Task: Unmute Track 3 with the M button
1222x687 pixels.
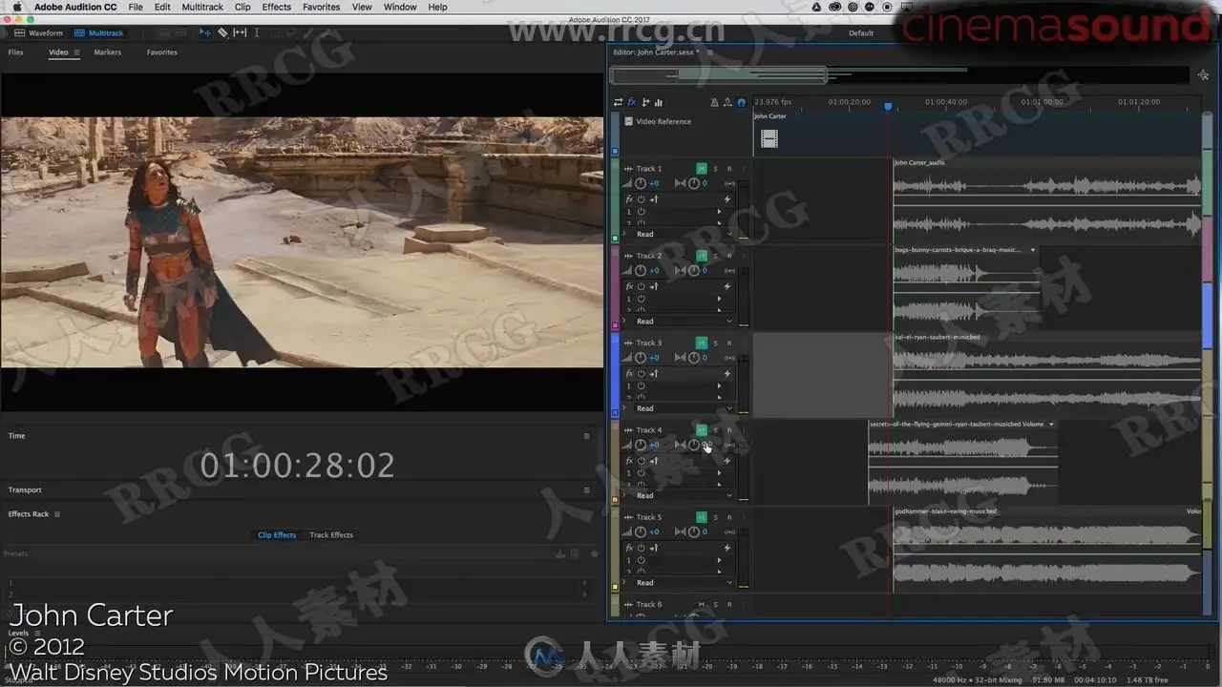Action: 702,343
